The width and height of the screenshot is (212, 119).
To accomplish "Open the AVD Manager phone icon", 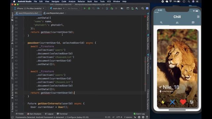I will (x=132, y=8).
